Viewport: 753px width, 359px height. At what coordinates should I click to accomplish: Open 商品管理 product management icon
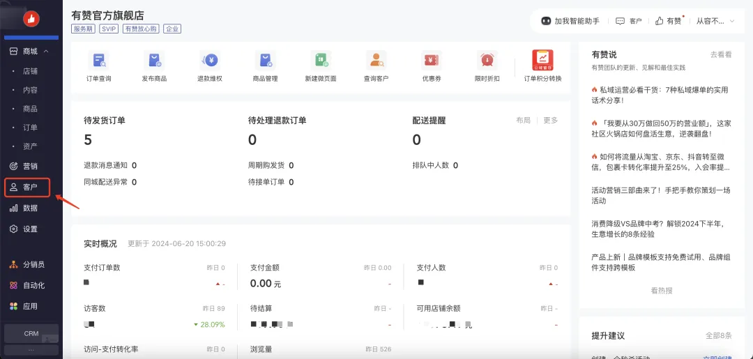265,61
